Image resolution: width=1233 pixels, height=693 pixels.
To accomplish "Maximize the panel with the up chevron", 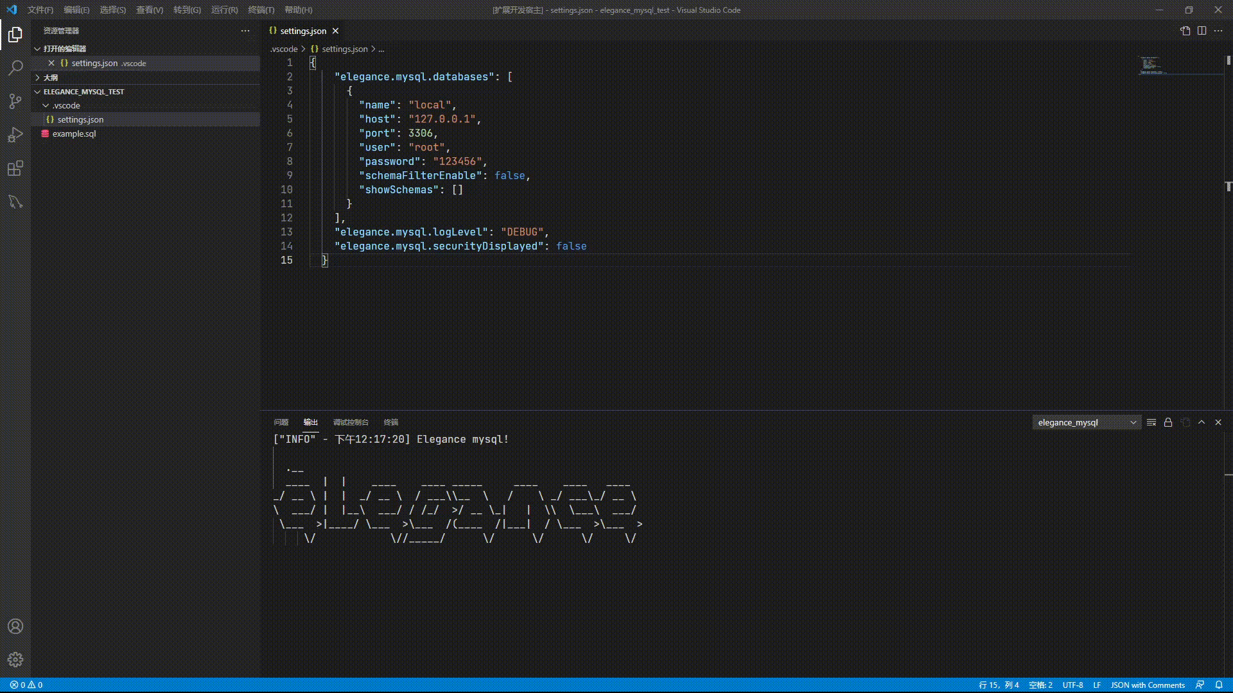I will coord(1202,422).
